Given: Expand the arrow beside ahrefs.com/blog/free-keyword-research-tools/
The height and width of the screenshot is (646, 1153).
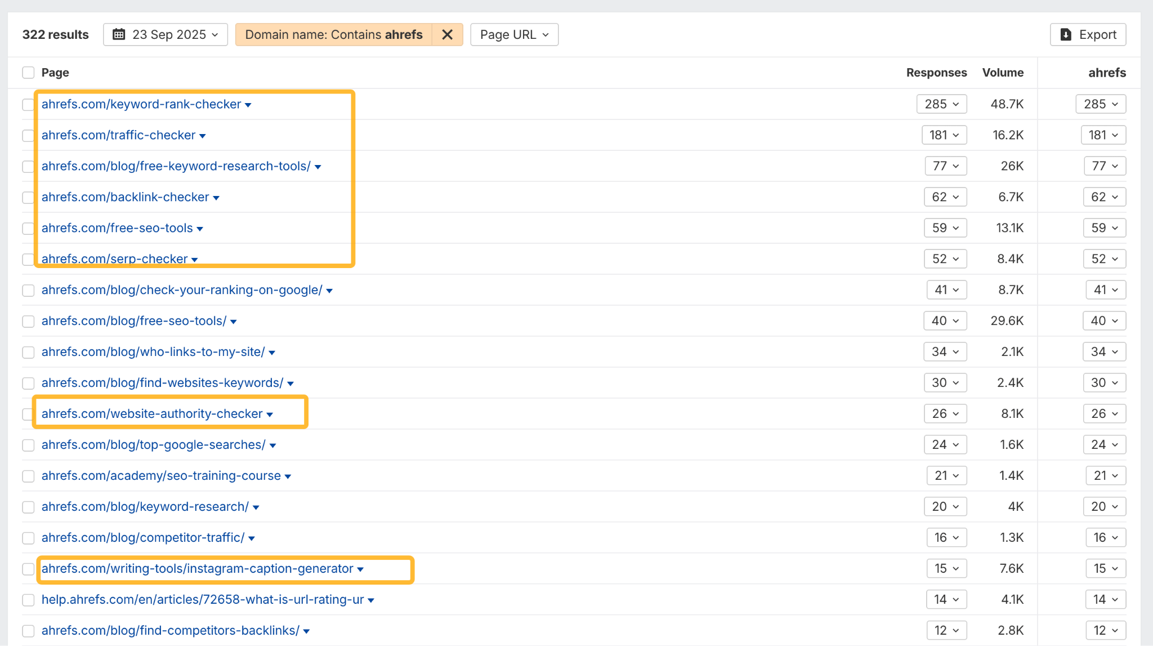Looking at the screenshot, I should pos(318,167).
